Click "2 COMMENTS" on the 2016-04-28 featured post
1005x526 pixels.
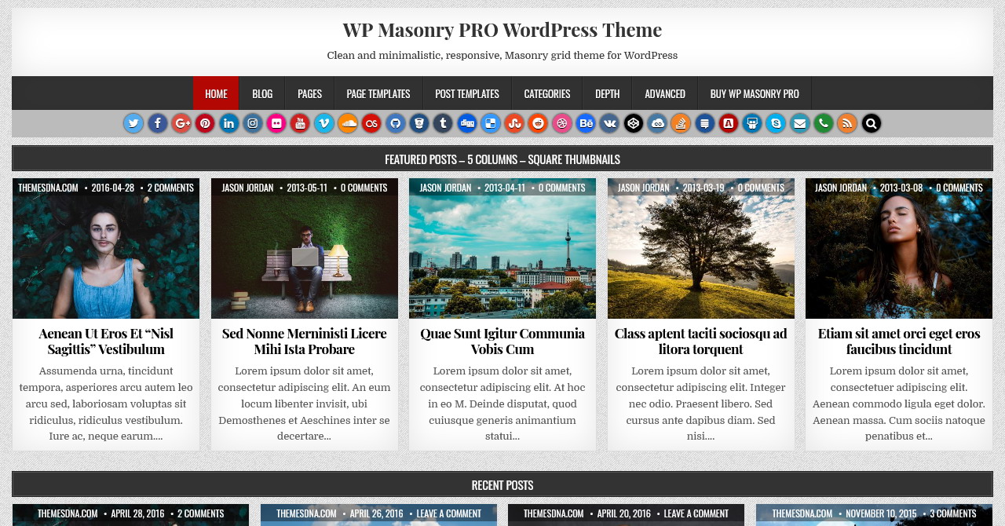click(x=170, y=188)
